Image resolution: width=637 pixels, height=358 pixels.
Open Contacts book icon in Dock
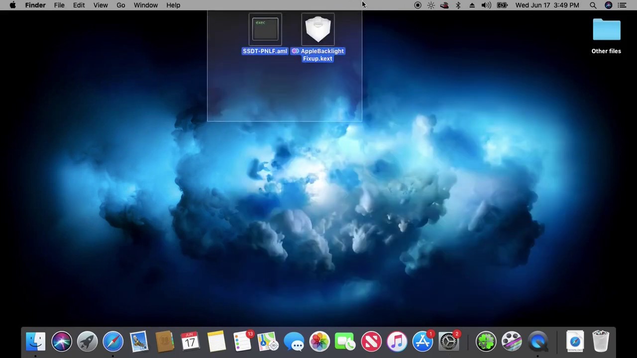pyautogui.click(x=165, y=342)
